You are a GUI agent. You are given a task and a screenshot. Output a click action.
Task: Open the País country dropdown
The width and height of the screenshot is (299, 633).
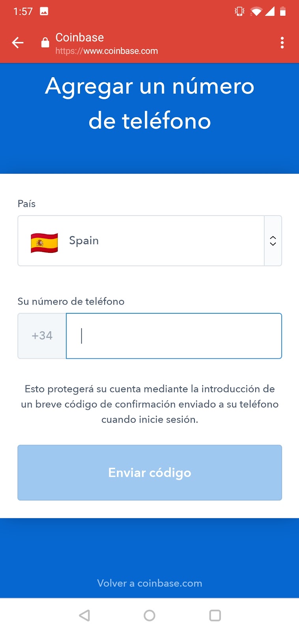coord(149,241)
